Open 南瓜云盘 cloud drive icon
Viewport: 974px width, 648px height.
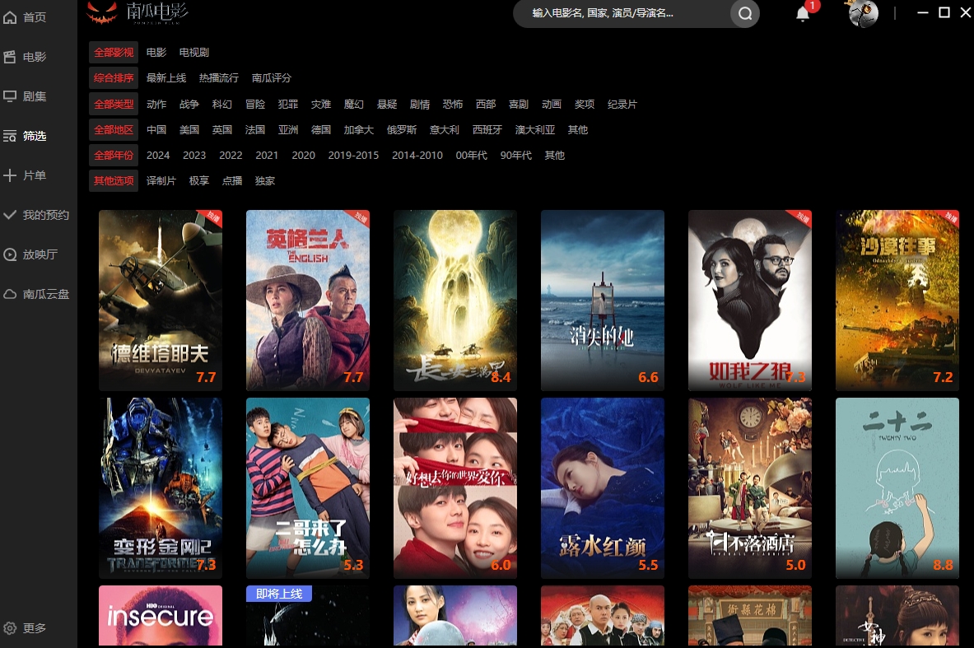point(10,294)
